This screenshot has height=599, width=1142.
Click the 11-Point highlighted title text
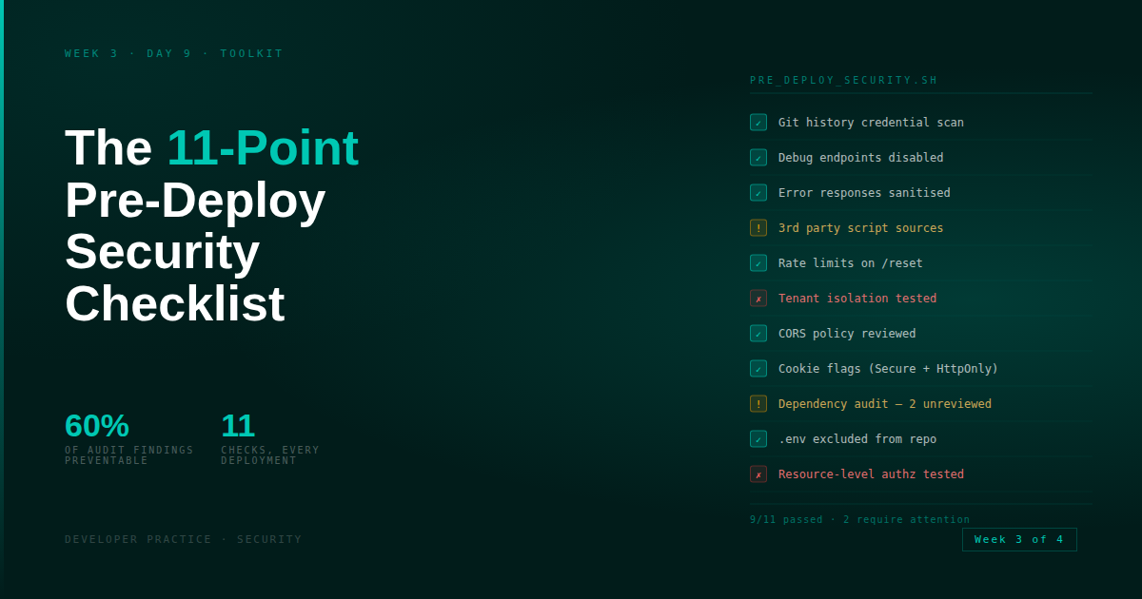(x=263, y=148)
